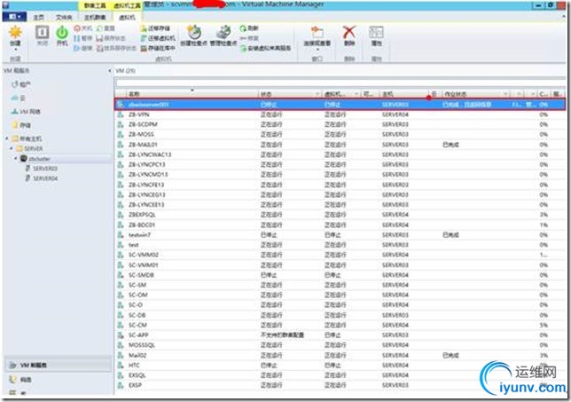Screen dimensions: 571x402
Task: Select the SC-VMM02 virtual machine row
Action: point(340,255)
